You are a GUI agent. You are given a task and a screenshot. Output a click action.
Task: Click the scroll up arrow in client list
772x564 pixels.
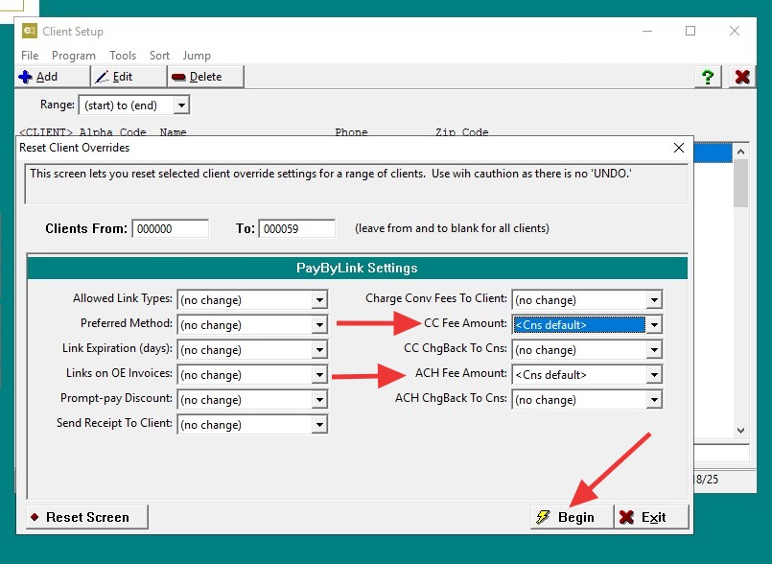(740, 152)
